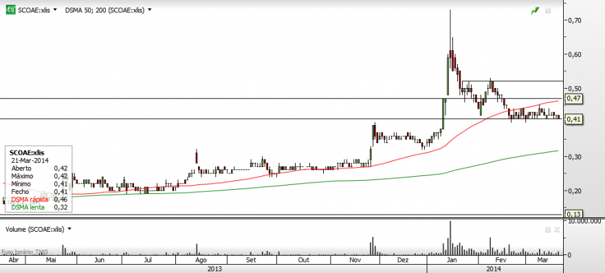Click the 0,13 price label on axis
This screenshot has height=273, width=605.
573,214
